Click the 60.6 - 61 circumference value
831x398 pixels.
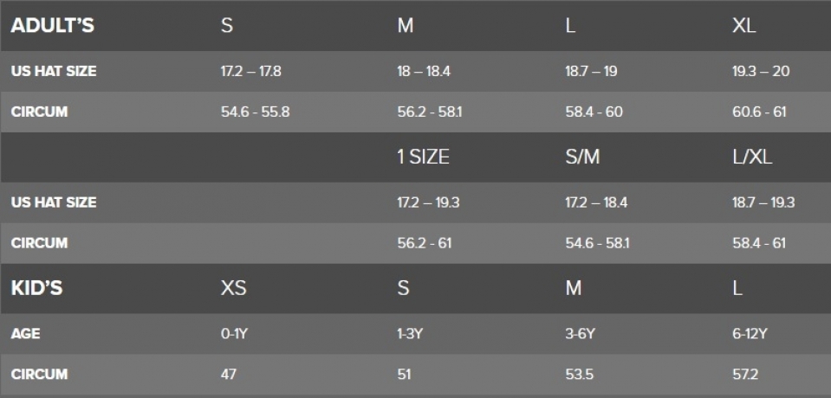click(759, 112)
